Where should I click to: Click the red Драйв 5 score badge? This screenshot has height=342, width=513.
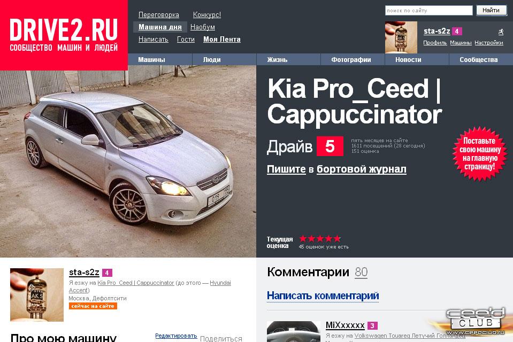click(x=330, y=146)
